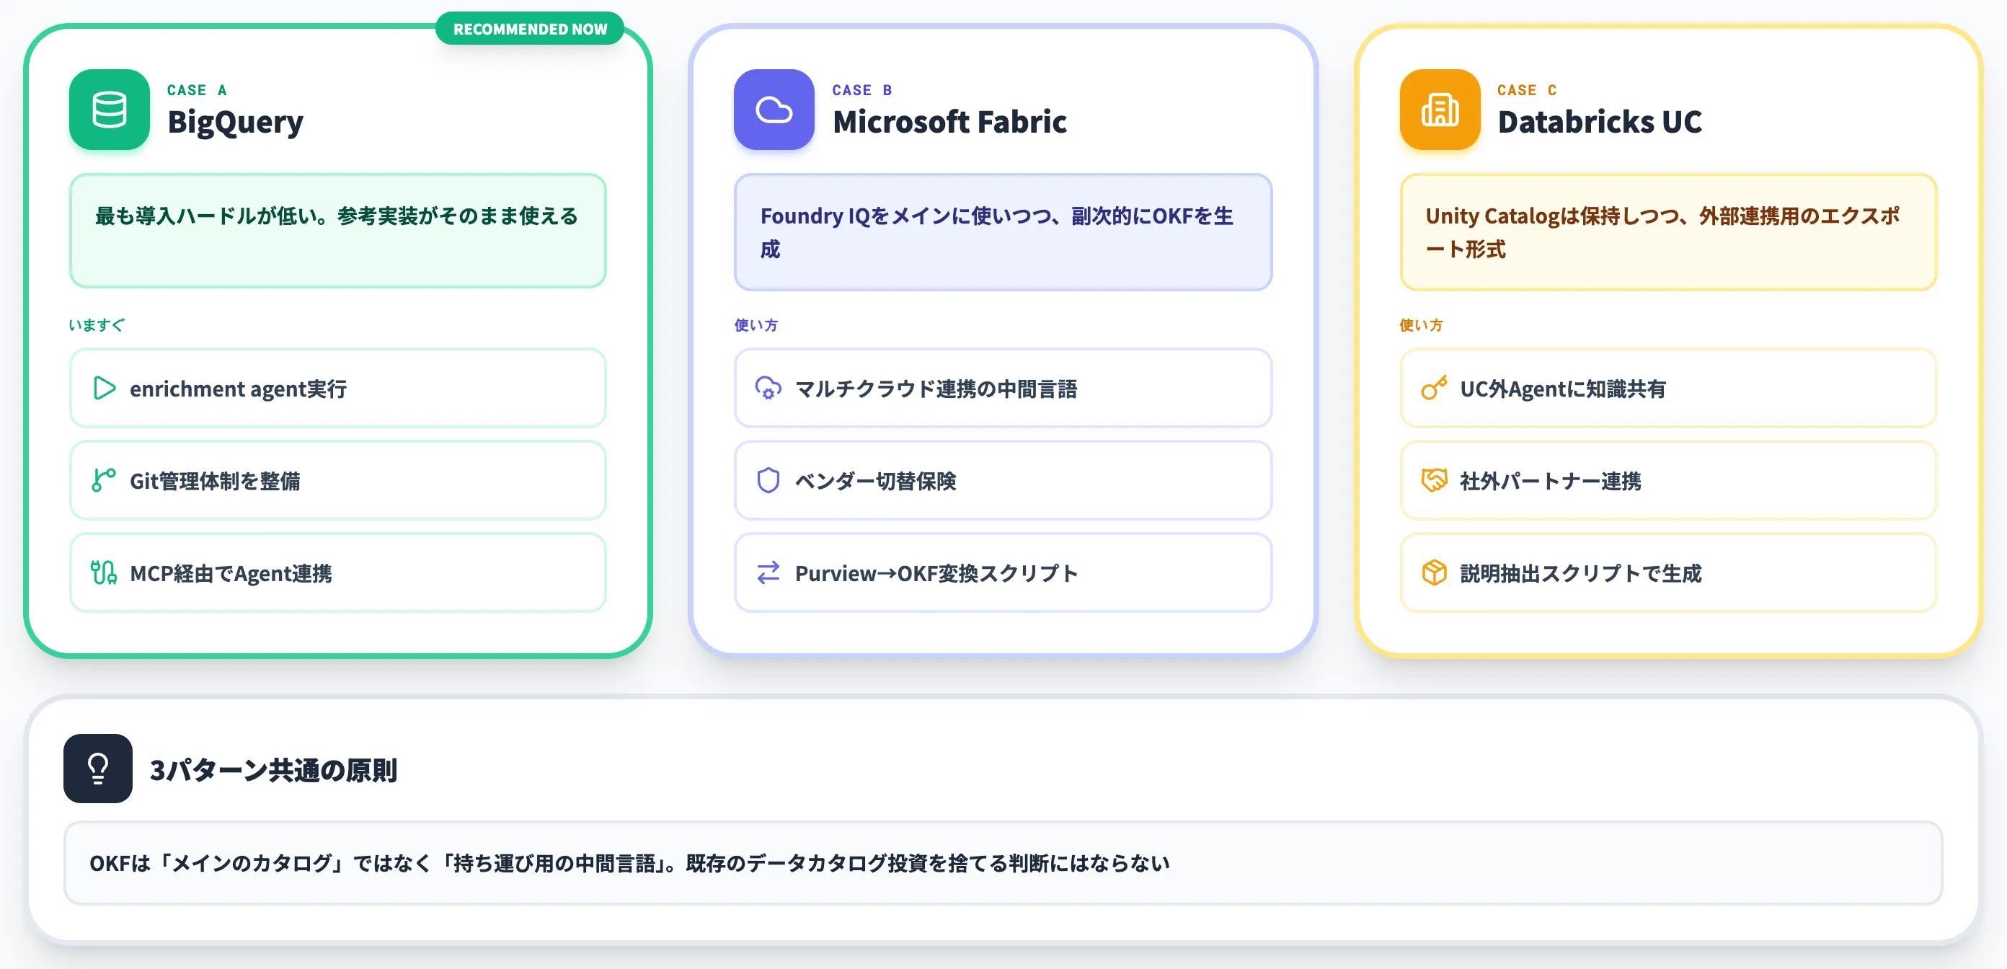This screenshot has height=969, width=2007.
Task: Click the shield icon beside ベンダー切替保険
Action: click(x=768, y=480)
